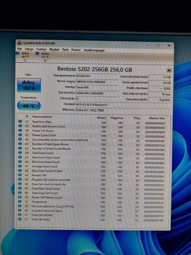Click the status dot for Number of Initial Invalid Blocks

(x=20, y=148)
